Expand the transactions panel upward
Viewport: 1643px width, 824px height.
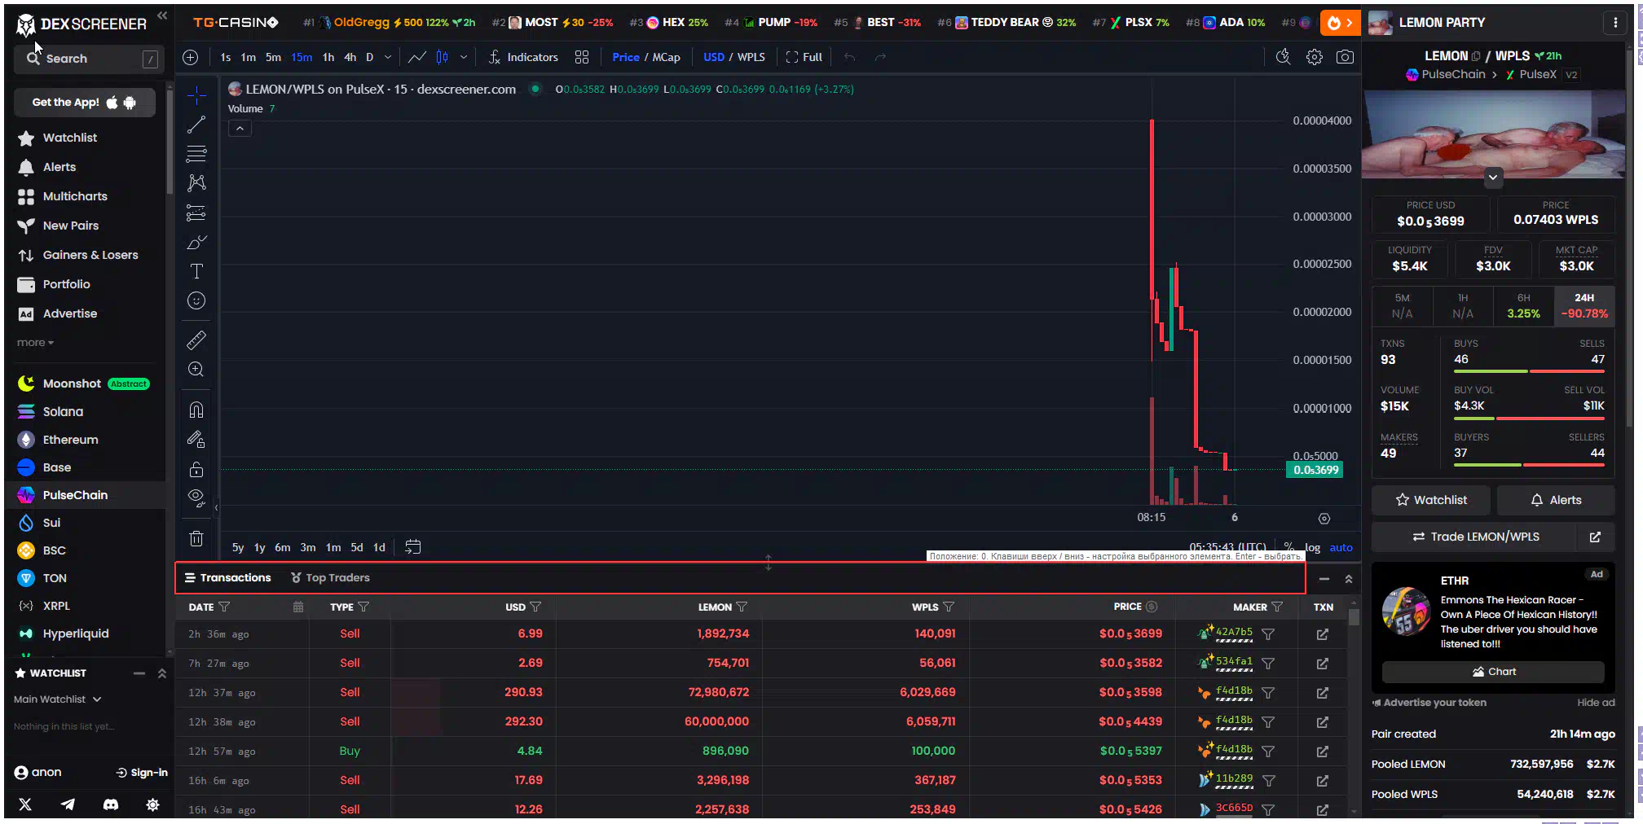(1349, 579)
